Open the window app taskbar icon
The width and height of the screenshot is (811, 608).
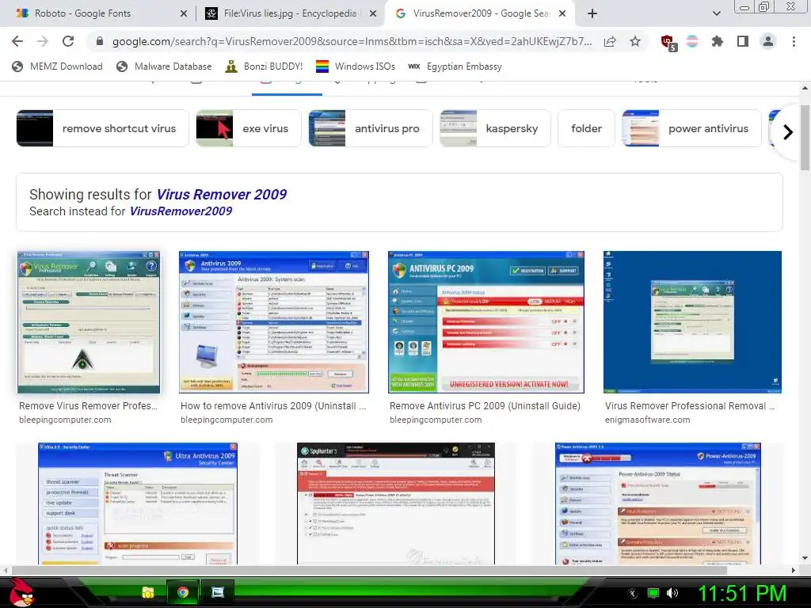(218, 592)
